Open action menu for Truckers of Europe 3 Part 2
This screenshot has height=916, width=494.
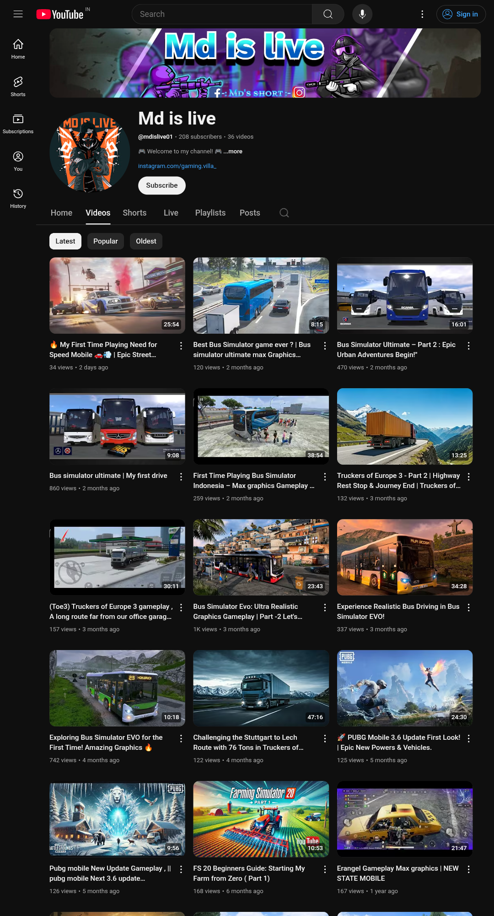tap(468, 477)
